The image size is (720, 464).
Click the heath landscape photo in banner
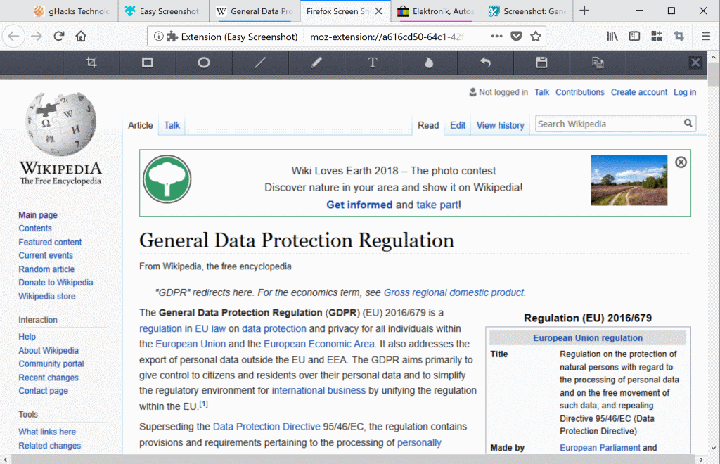[629, 180]
